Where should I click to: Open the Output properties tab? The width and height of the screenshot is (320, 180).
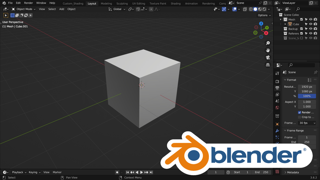tap(277, 88)
